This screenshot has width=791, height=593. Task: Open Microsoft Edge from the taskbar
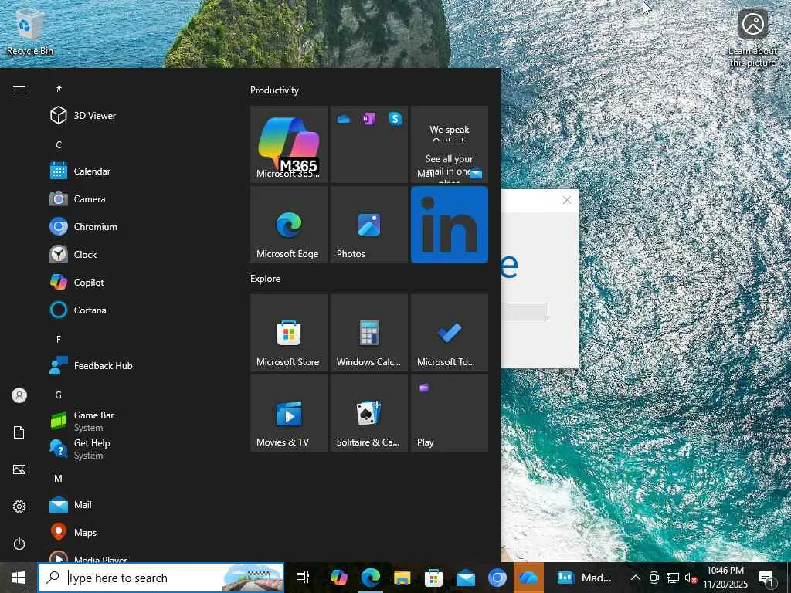[370, 578]
